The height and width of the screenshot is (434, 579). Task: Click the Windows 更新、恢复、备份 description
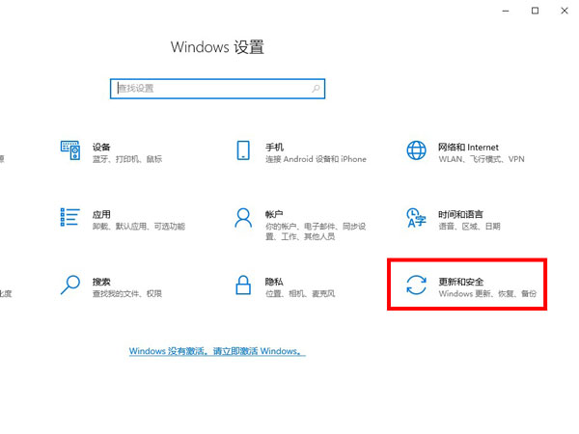coord(487,293)
